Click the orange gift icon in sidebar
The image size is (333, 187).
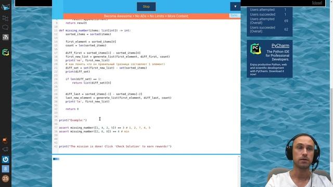pyautogui.click(x=5, y=140)
